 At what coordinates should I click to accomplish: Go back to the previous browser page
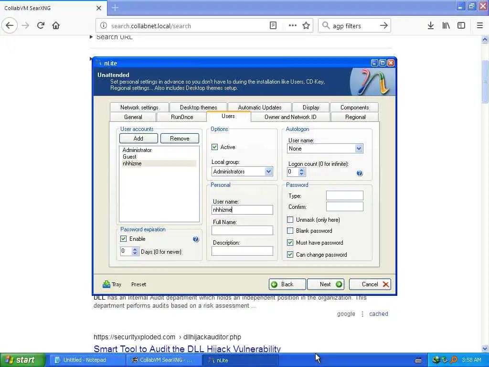click(10, 26)
